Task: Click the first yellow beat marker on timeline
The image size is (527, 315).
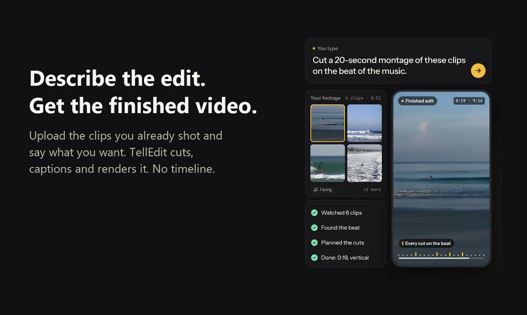Action: 416,254
